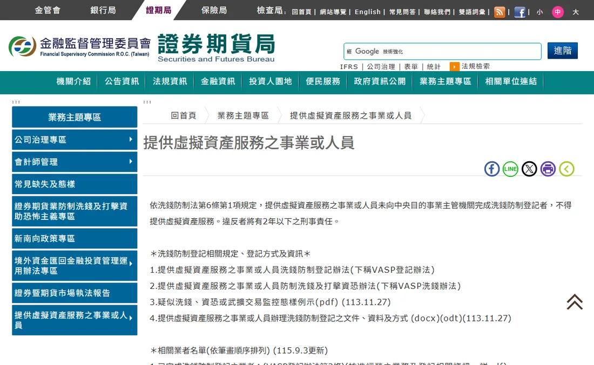Screen dimensions: 594x365
Task: Open the 機關介紹 main menu
Action: (x=73, y=81)
